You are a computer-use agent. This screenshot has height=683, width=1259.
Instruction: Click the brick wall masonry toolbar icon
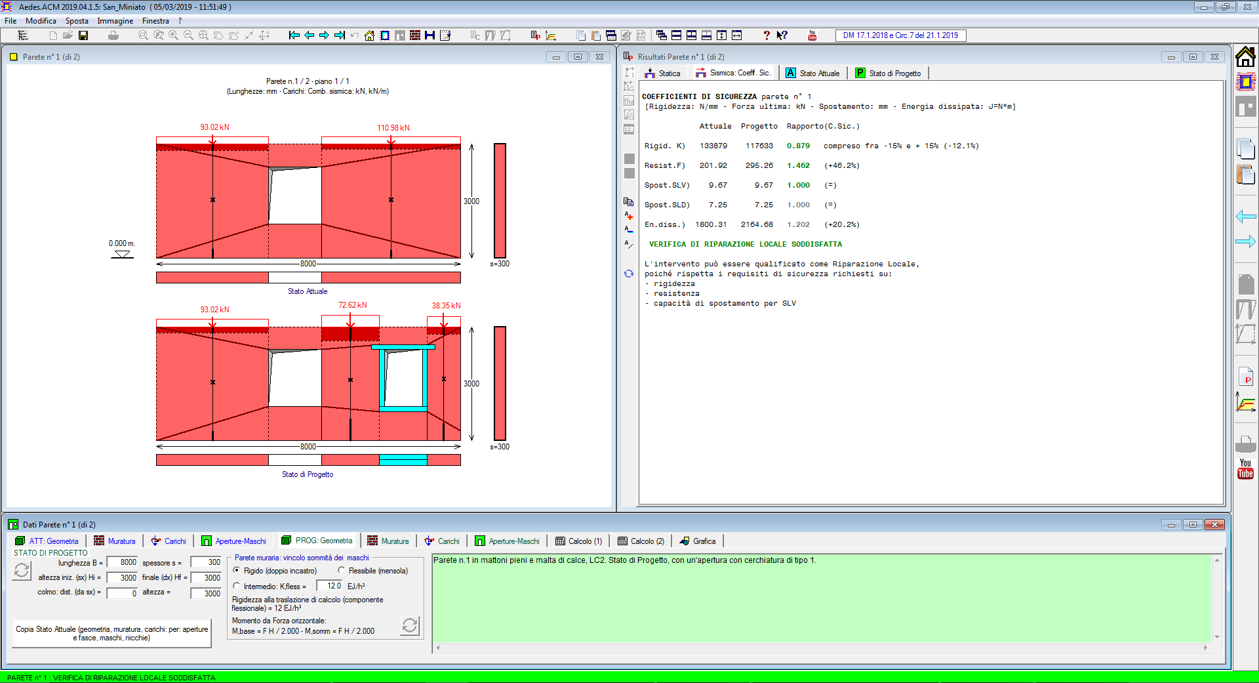[x=415, y=35]
